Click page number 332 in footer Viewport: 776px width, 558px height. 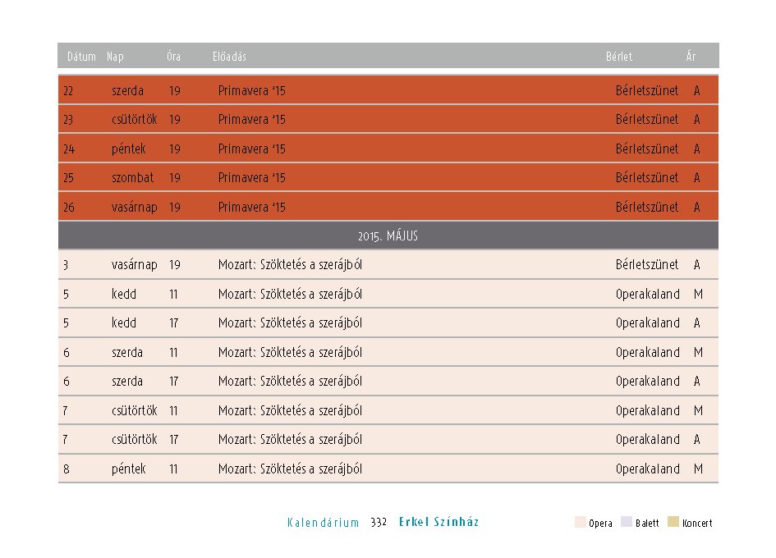tap(379, 523)
